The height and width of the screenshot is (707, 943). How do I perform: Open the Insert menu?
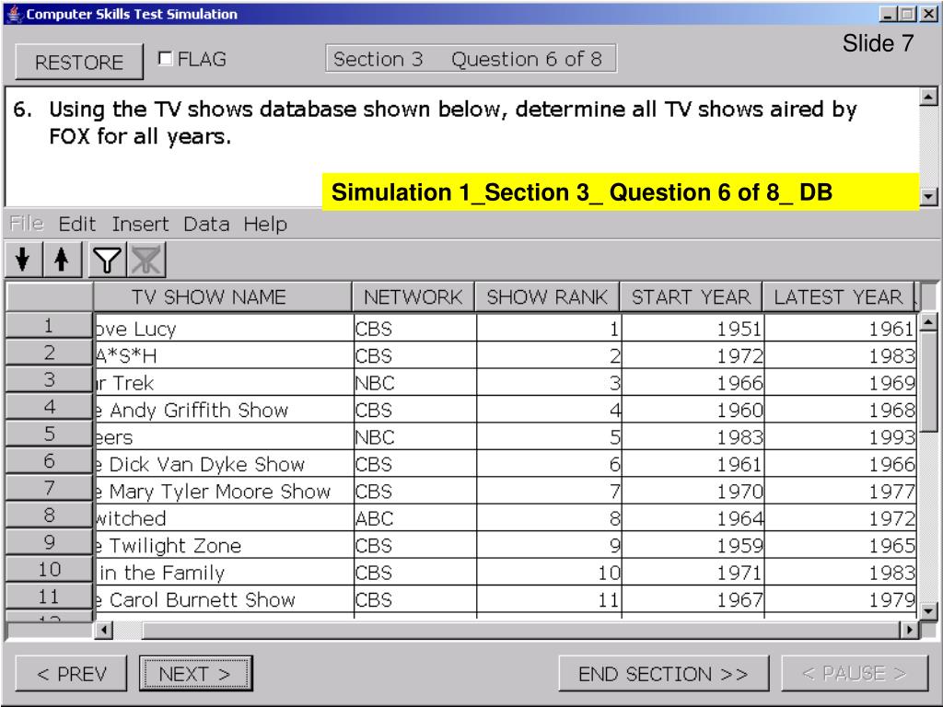(x=140, y=224)
